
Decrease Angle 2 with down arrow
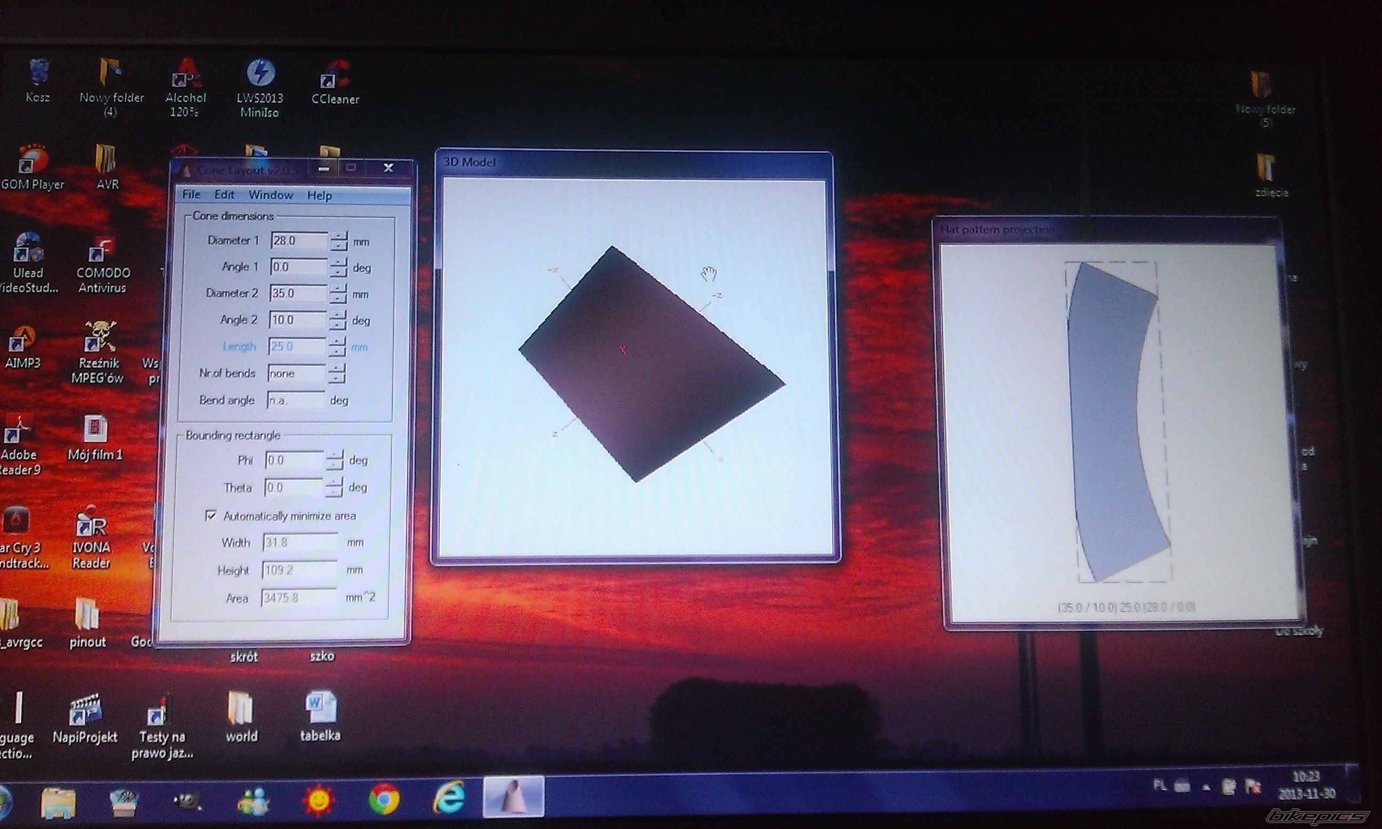coord(338,326)
